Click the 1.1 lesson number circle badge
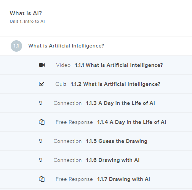The image size is (192, 190). 16,46
